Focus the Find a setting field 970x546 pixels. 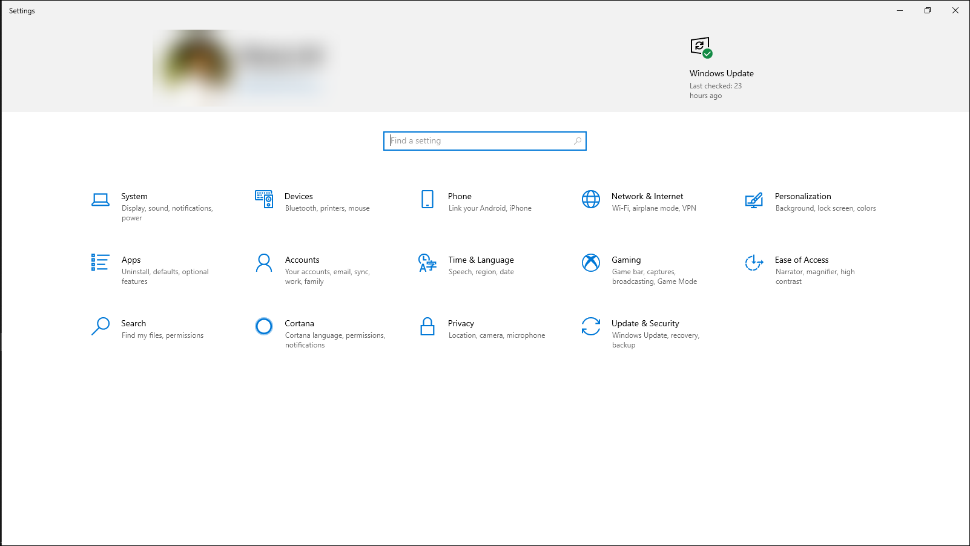[485, 141]
